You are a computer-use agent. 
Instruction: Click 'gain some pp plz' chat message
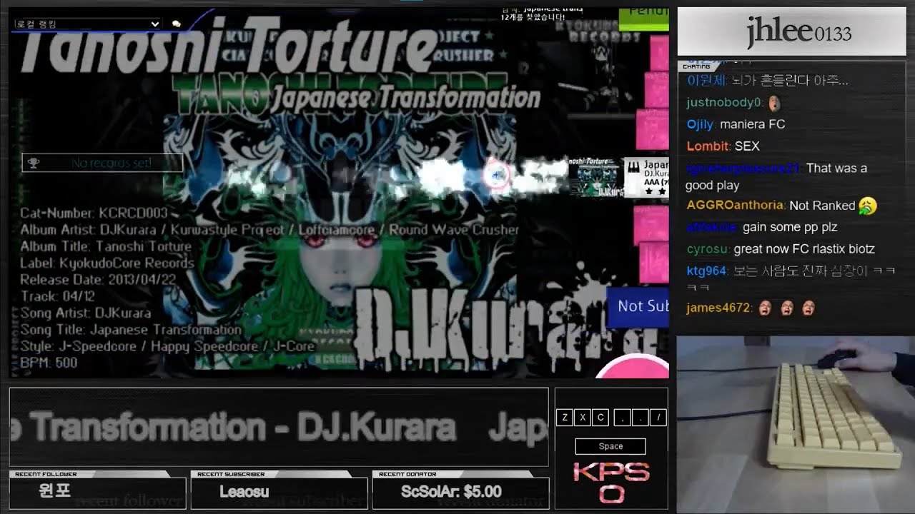[x=790, y=227]
